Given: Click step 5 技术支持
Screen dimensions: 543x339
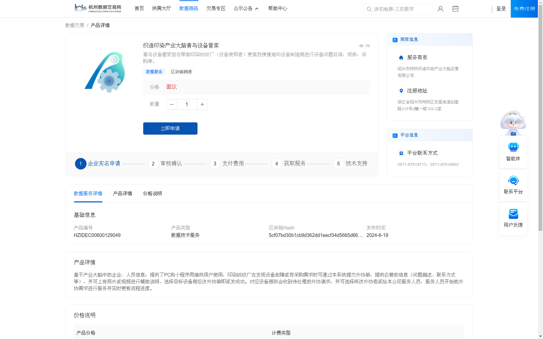Looking at the screenshot, I should [x=350, y=164].
